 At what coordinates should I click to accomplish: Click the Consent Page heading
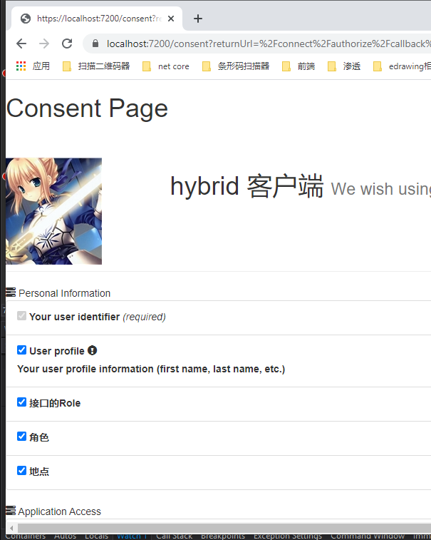pyautogui.click(x=87, y=108)
